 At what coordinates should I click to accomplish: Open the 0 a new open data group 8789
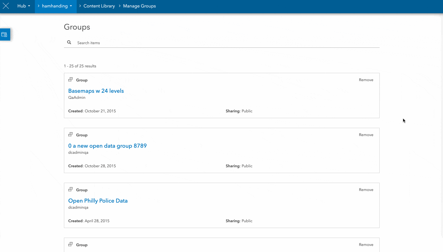(107, 145)
